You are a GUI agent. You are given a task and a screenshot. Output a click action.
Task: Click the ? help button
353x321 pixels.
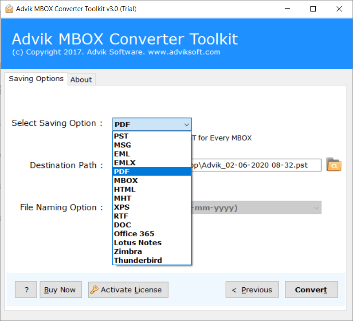(x=26, y=290)
